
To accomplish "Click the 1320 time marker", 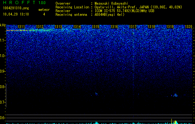I will (189, 27).
